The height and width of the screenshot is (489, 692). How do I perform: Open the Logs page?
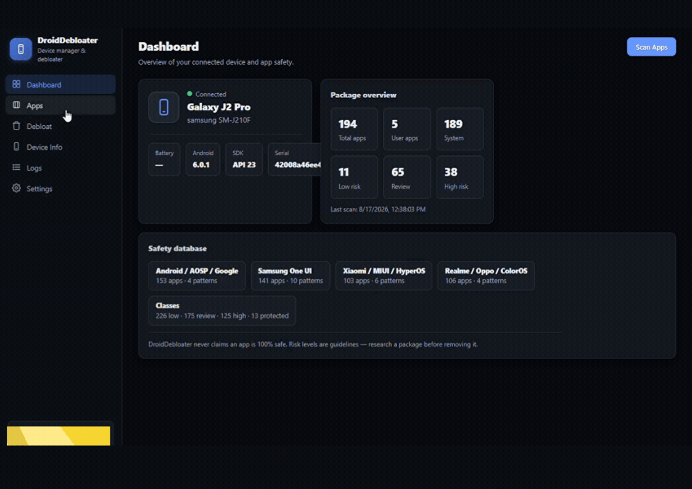[60, 168]
